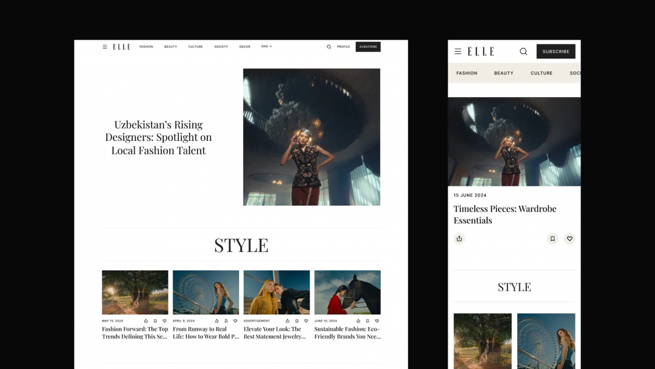Share the Timeless Pieces article
655x369 pixels.
(459, 239)
